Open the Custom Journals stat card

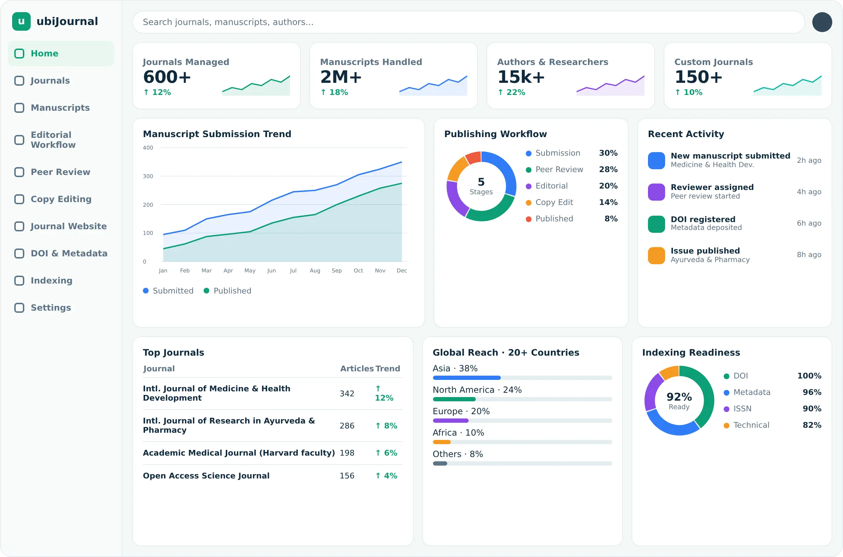click(748, 76)
